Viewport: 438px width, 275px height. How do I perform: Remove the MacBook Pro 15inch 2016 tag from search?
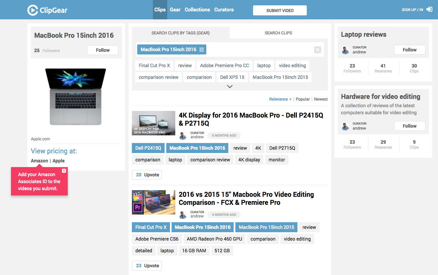[x=201, y=49]
